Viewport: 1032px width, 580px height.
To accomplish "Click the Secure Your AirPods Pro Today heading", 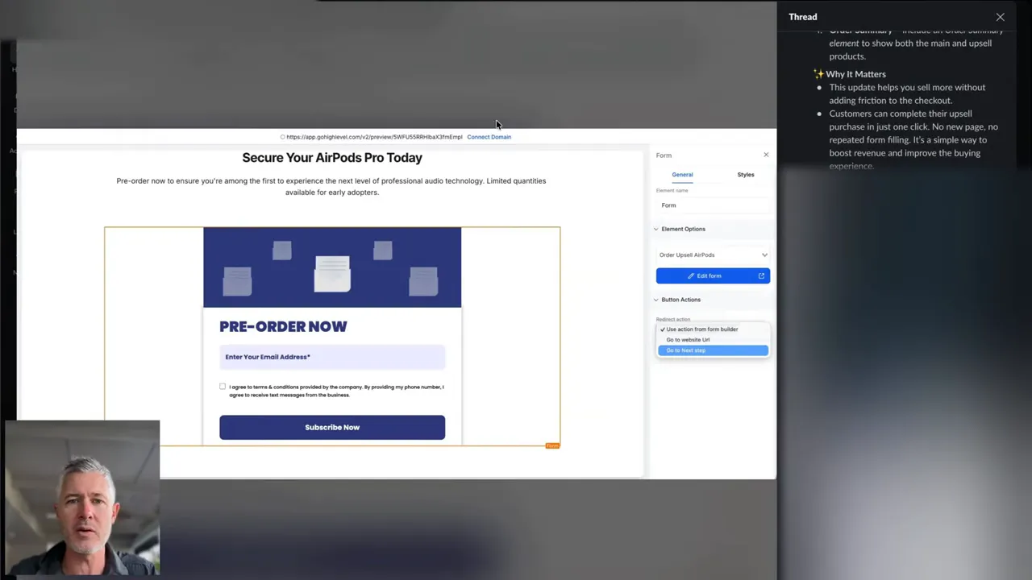I will 332,158.
